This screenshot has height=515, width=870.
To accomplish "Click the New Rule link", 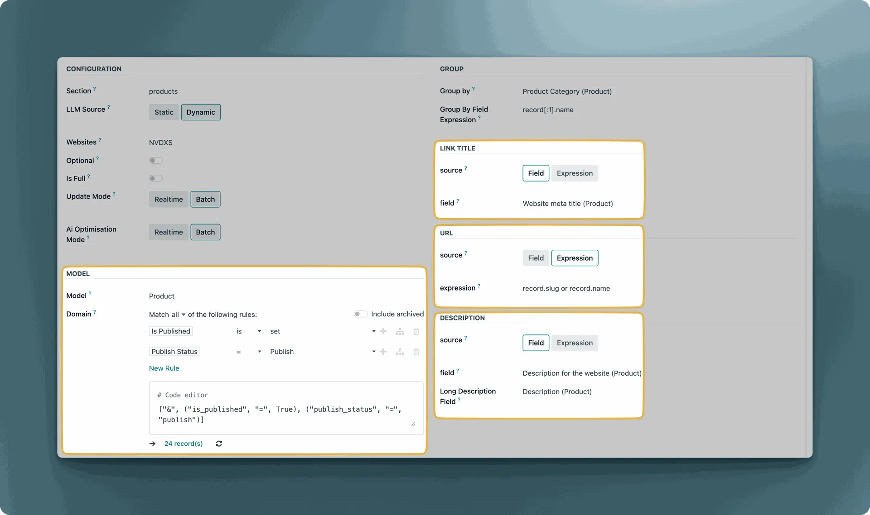I will pos(164,368).
